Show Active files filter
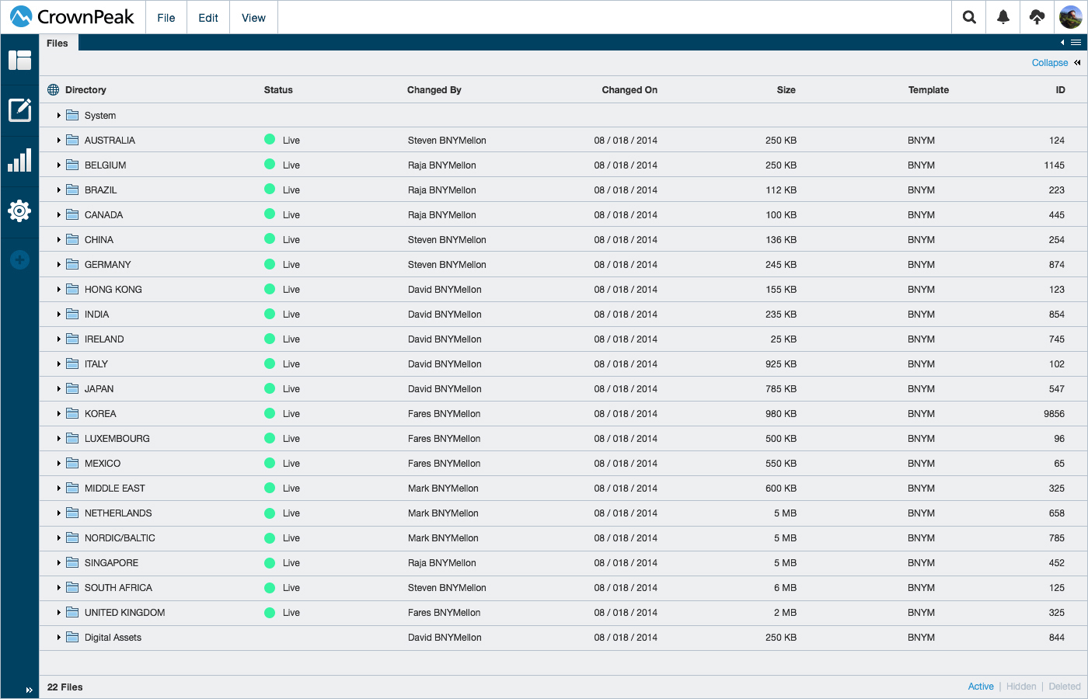1088x699 pixels. point(981,687)
